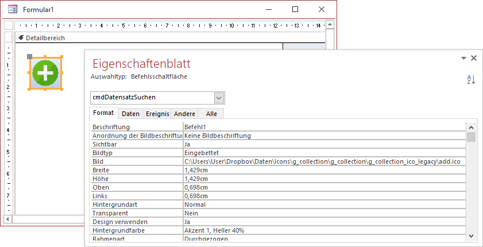
Task: Click the Breite value 1,429cm
Action: click(x=324, y=170)
